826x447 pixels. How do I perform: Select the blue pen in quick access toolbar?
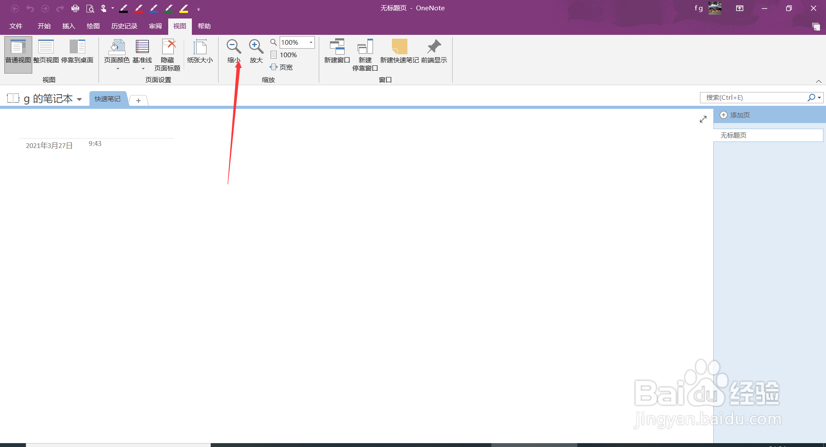click(x=154, y=9)
